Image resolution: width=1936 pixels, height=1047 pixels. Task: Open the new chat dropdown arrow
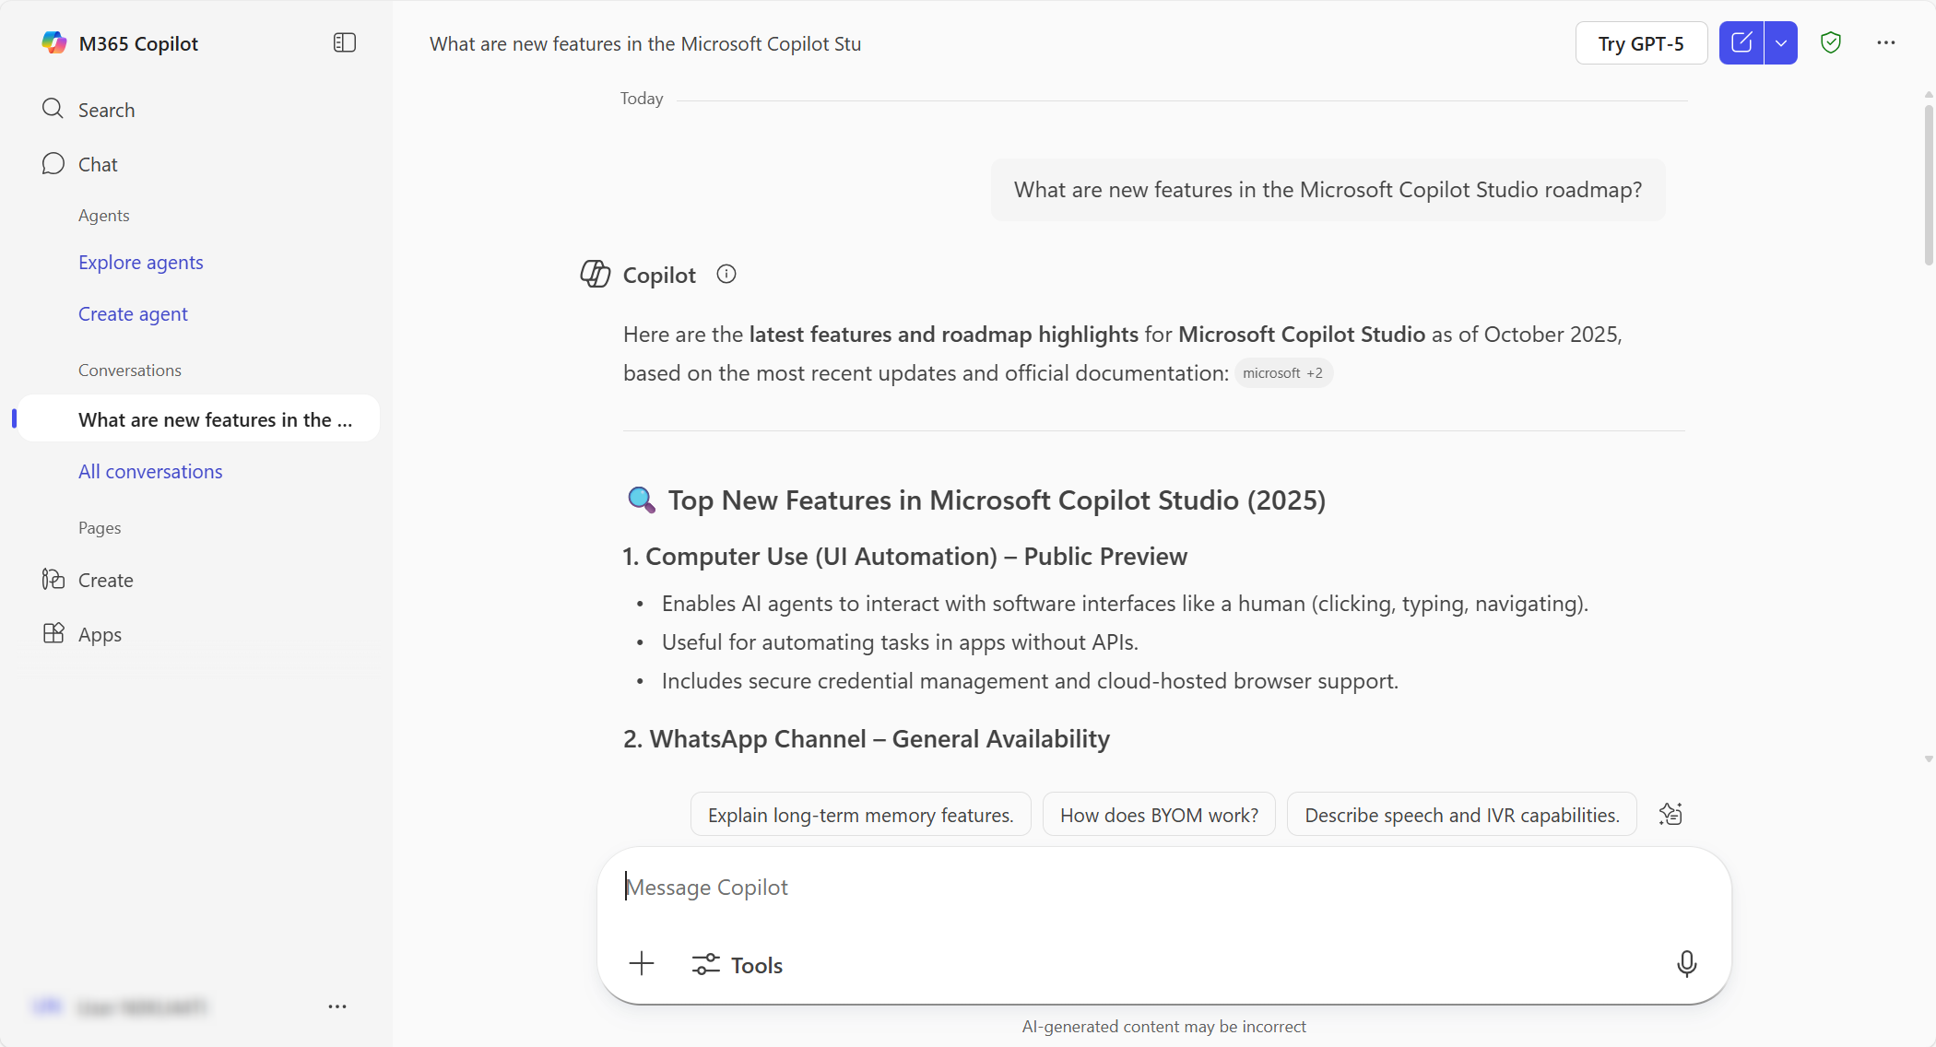point(1781,43)
